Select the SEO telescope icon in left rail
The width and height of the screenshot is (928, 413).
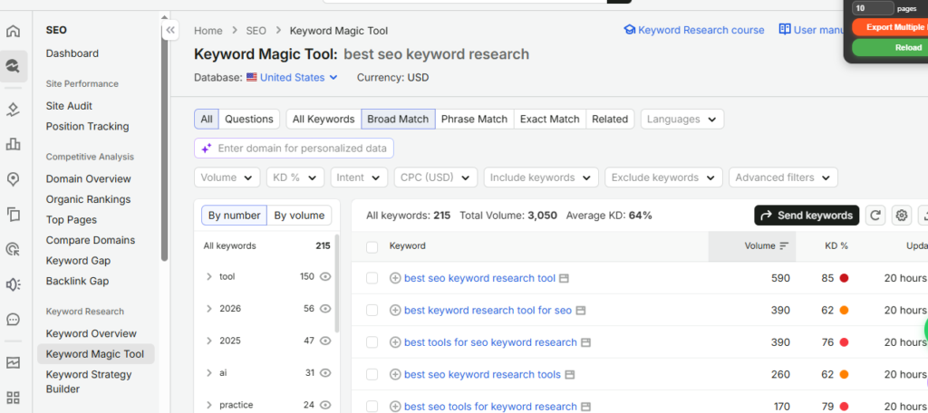13,65
